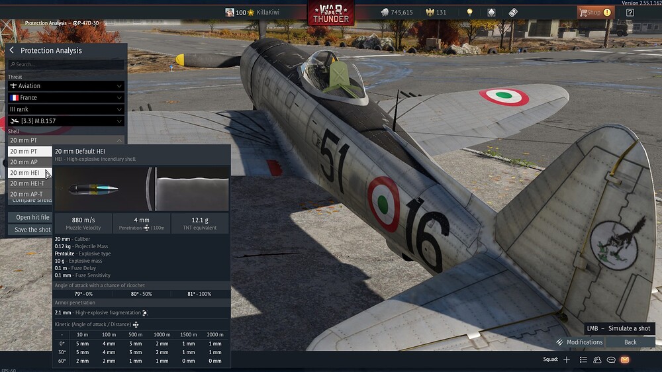662x372 pixels.
Task: Click the back arrow beside Protection Analysis
Action: tap(12, 50)
